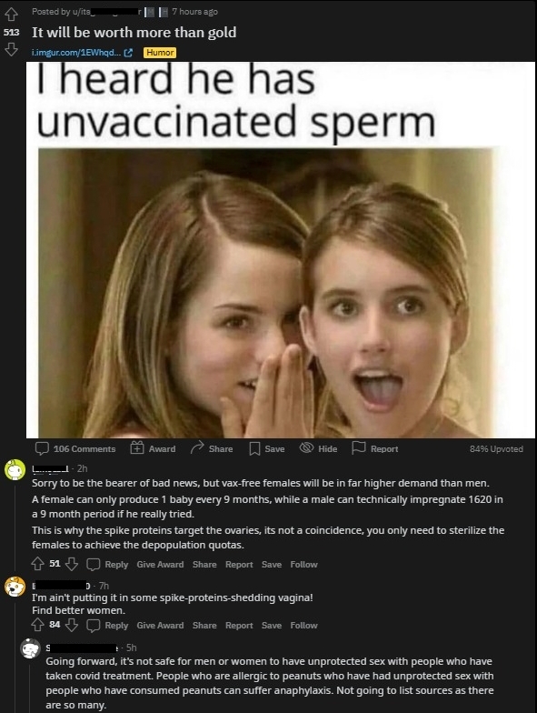Open the 106 Comments speech bubble icon
537x713 pixels.
[42, 448]
